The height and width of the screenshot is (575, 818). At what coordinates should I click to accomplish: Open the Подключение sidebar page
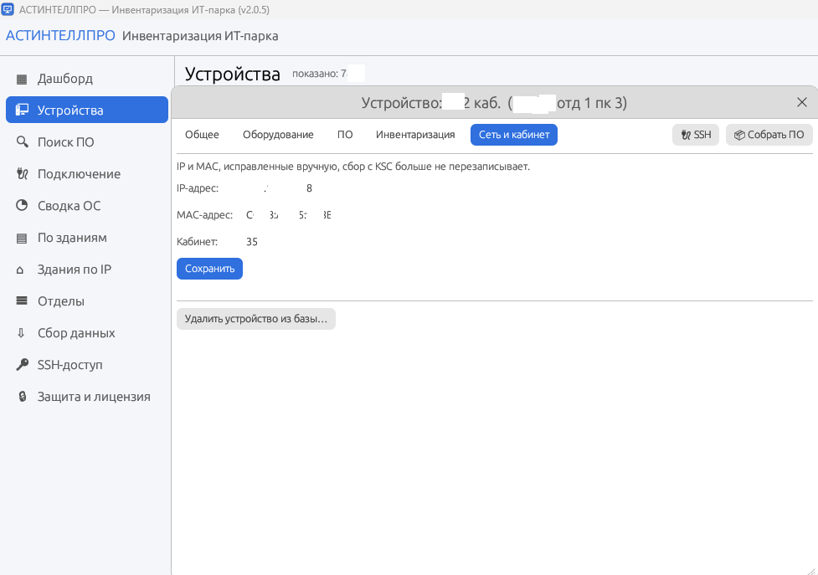[86, 173]
